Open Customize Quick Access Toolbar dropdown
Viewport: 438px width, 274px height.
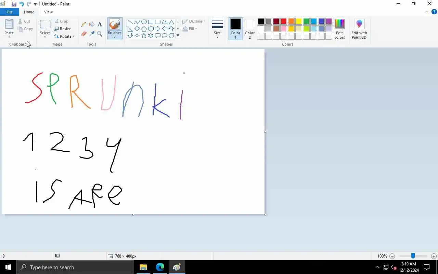tap(35, 4)
